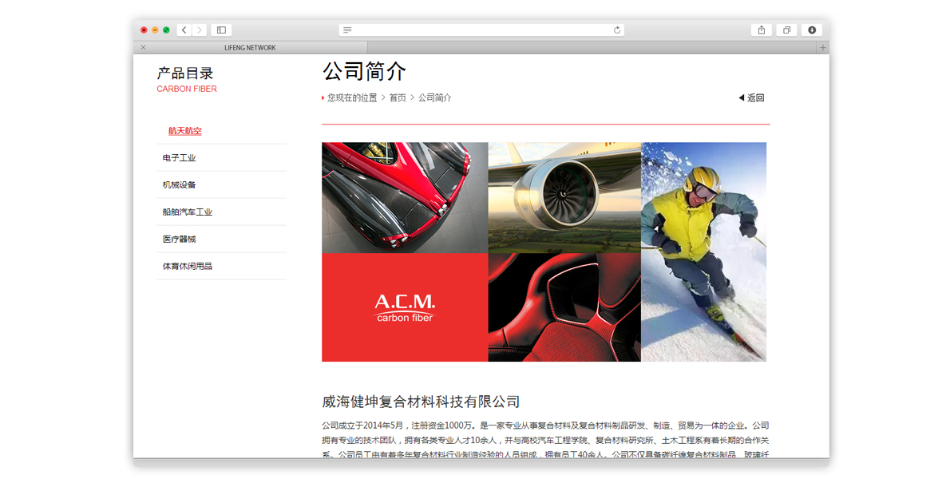The height and width of the screenshot is (491, 950).
Task: Show all tabs overview icon
Action: [786, 30]
